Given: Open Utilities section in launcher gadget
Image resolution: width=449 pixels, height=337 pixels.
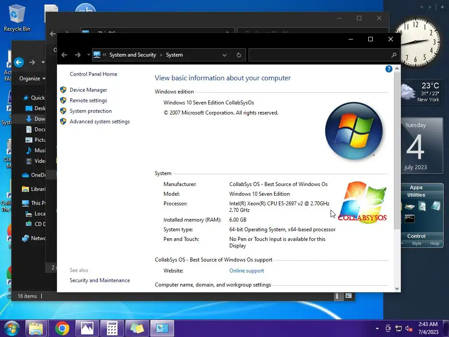Looking at the screenshot, I should point(416,195).
